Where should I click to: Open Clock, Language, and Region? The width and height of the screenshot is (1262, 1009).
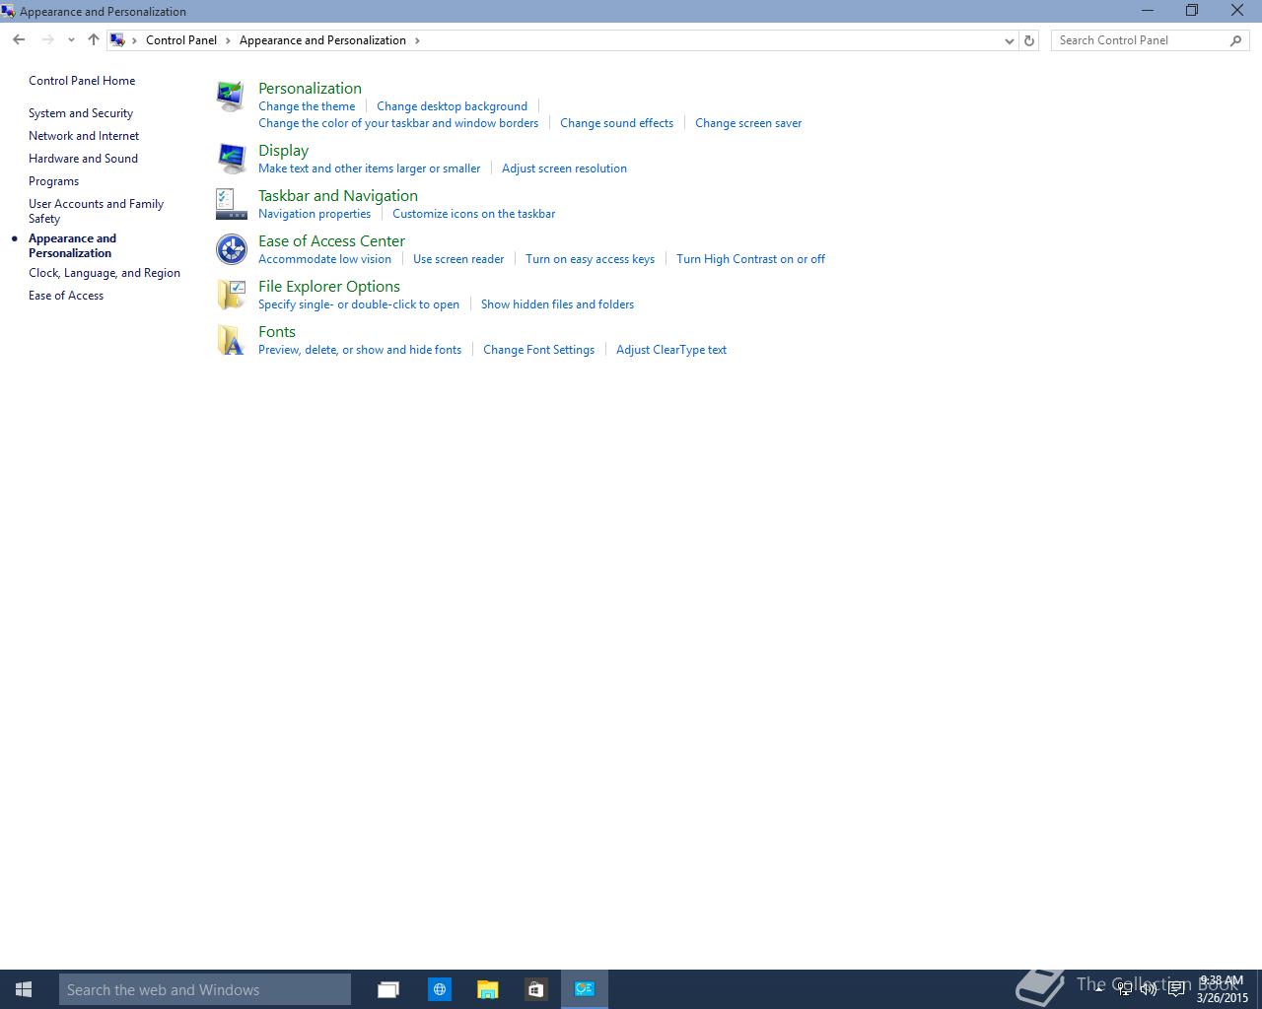point(105,273)
